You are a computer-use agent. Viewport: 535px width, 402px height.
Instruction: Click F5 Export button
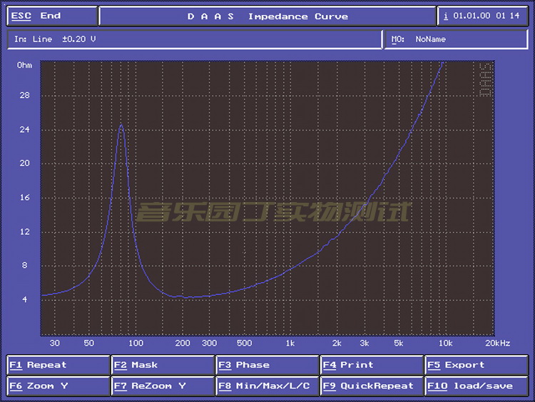tap(477, 365)
